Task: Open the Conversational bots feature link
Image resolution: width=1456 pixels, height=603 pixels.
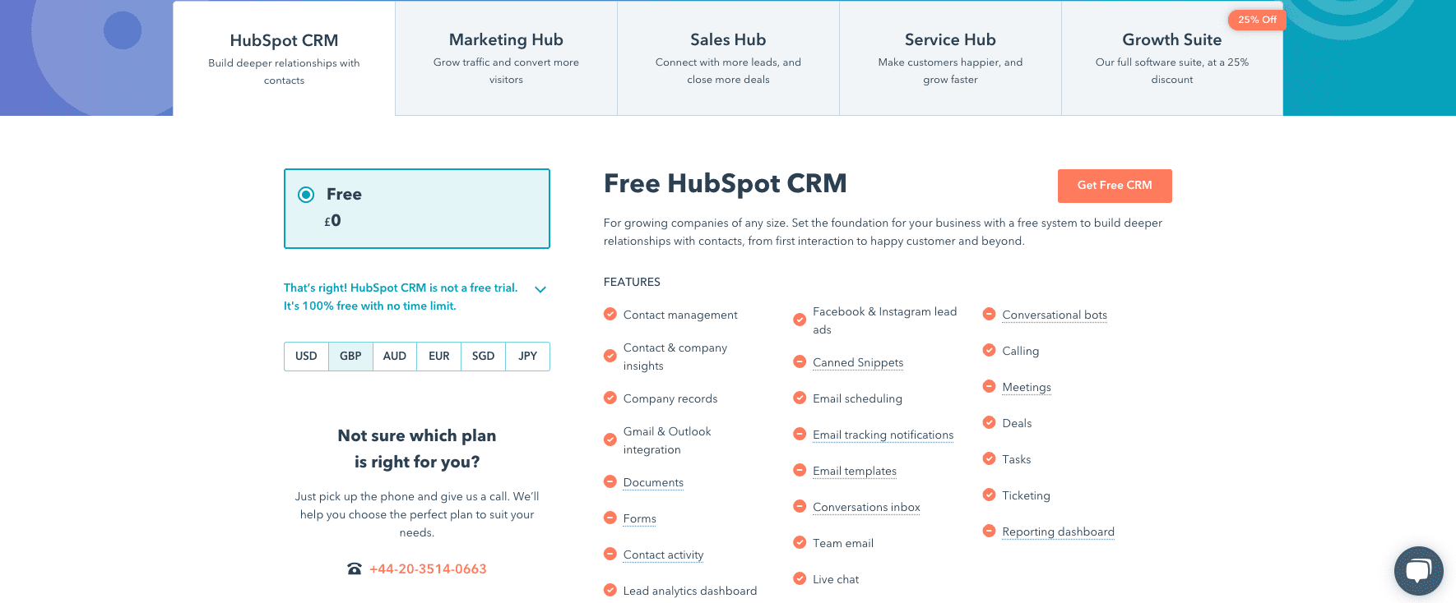Action: (1054, 315)
